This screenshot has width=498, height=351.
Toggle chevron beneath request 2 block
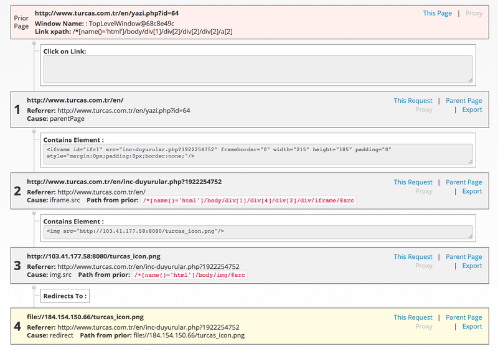point(34,213)
